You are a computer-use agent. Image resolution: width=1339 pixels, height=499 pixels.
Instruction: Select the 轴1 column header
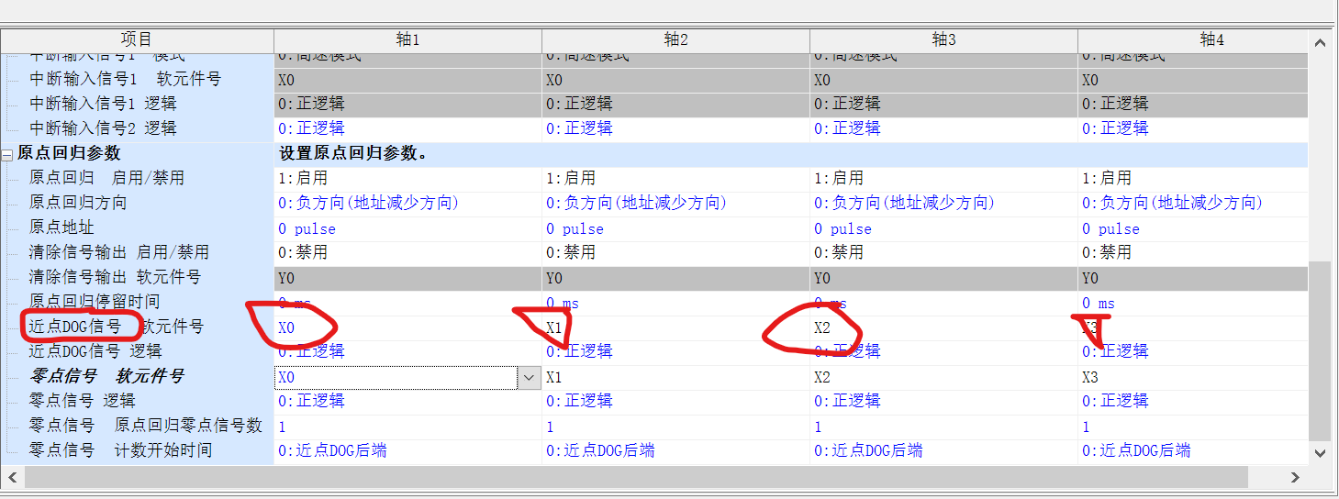(407, 39)
